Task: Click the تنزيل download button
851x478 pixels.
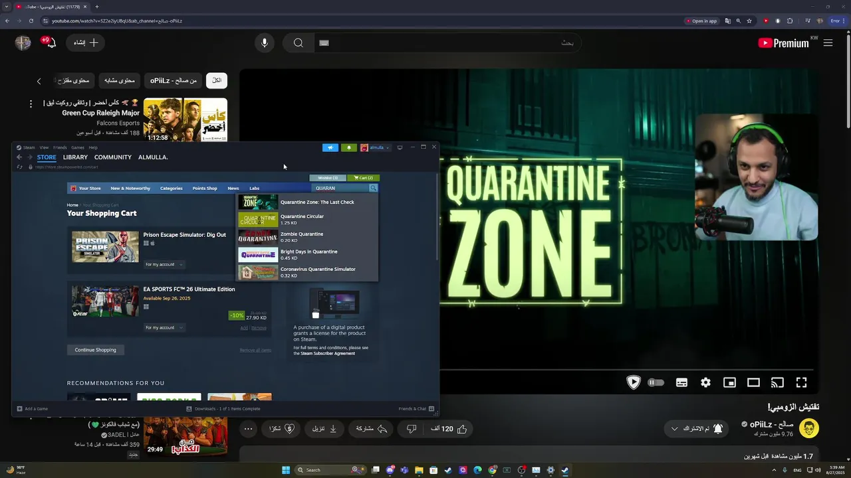Action: [x=324, y=429]
